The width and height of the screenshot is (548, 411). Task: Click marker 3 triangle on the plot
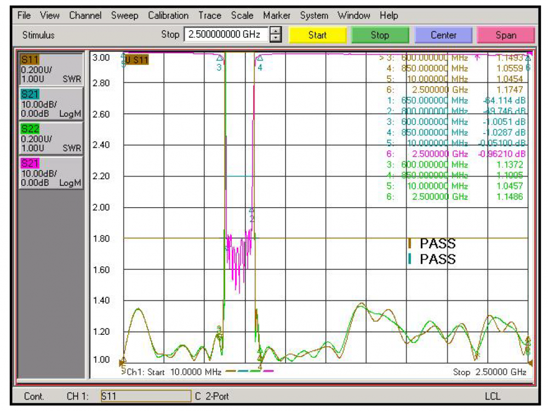pos(220,58)
